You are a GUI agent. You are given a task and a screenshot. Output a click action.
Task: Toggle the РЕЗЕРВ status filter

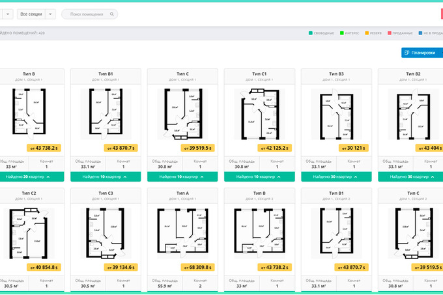click(376, 33)
